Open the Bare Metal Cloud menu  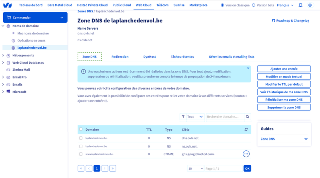point(60,5)
